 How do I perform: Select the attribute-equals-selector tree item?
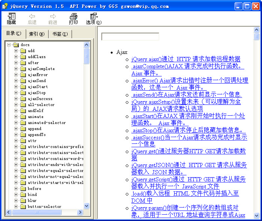click(x=56, y=171)
